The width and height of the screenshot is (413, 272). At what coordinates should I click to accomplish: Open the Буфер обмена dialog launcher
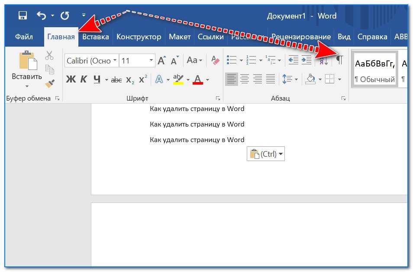pos(57,98)
